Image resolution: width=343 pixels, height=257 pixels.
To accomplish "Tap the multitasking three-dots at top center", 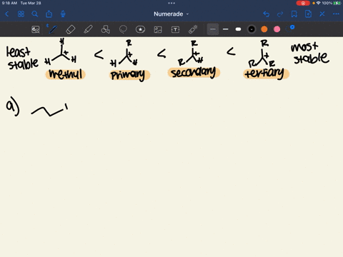I will pos(171,3).
